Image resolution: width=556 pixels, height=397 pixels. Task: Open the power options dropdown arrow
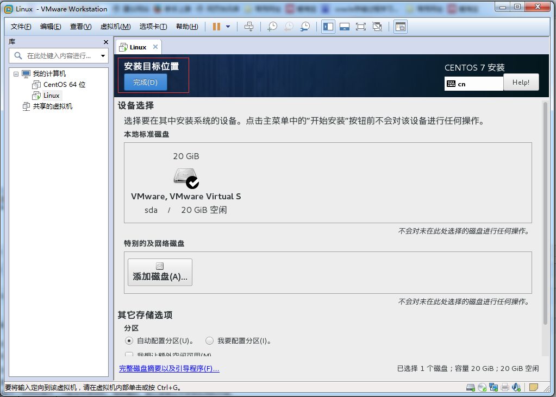(228, 27)
